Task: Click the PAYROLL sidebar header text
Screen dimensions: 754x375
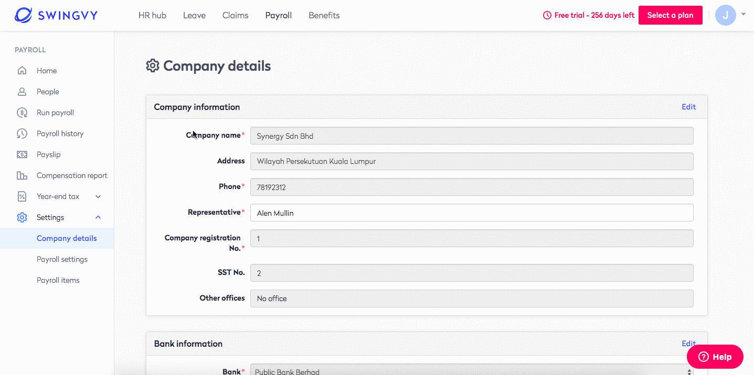Action: tap(30, 50)
